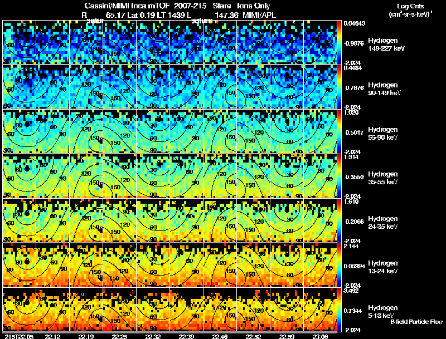Select the R value 65.17
This screenshot has height=339, width=446.
coord(115,15)
